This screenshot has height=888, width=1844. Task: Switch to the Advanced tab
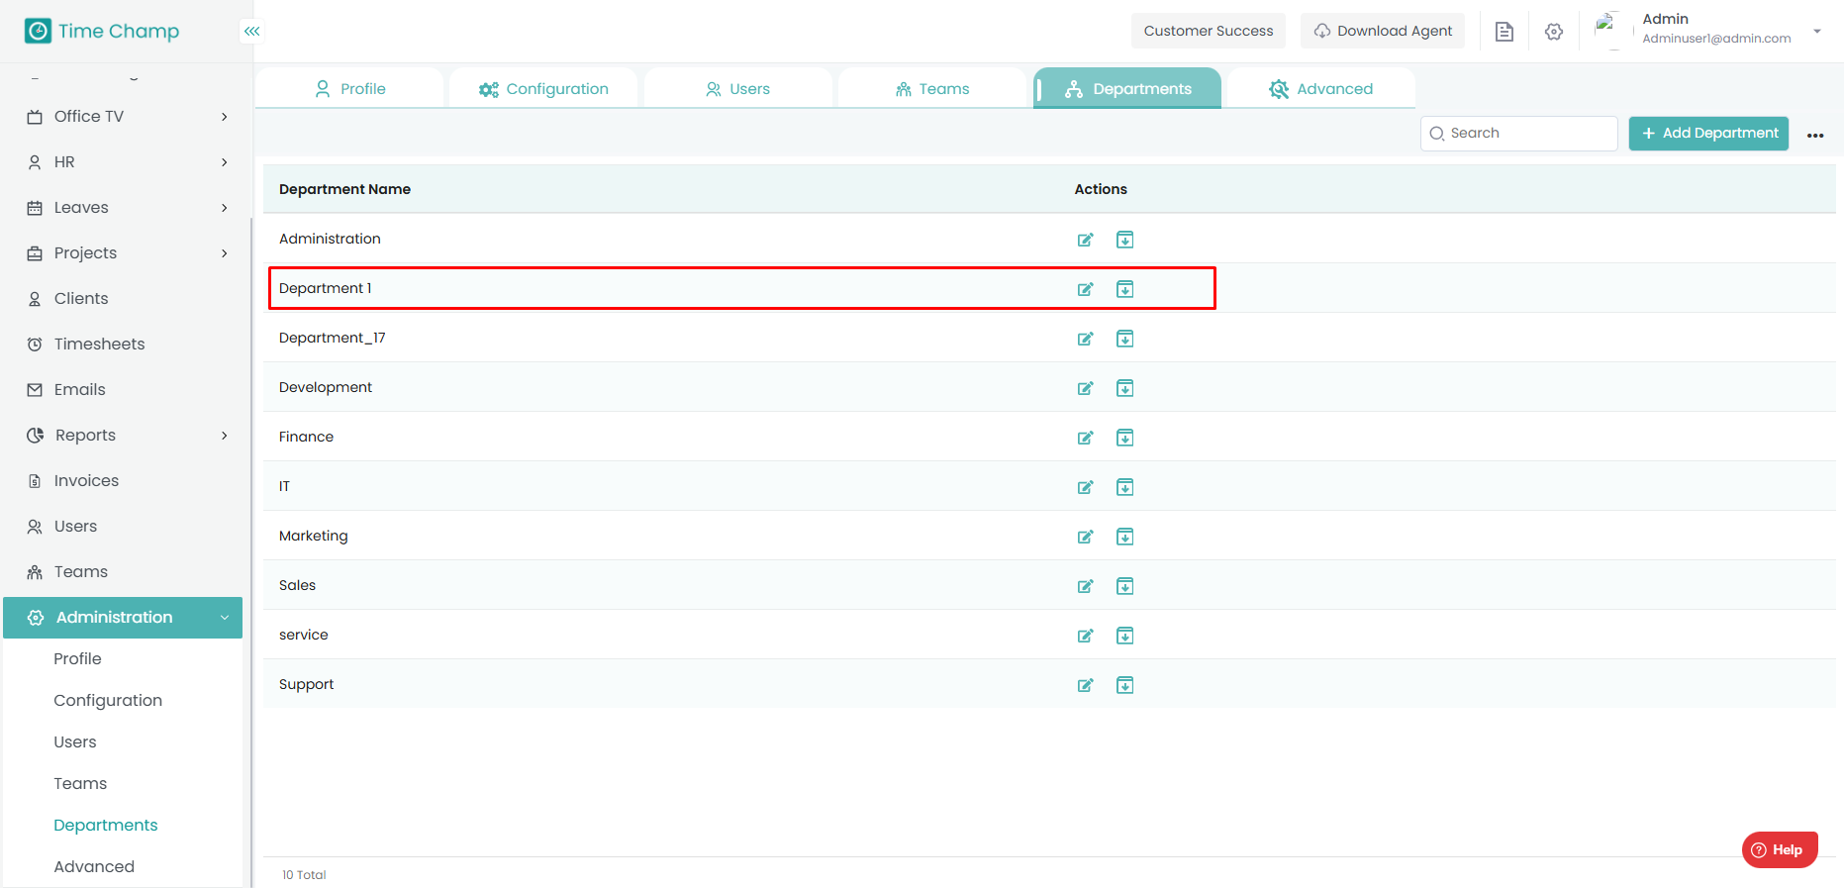(x=1321, y=88)
